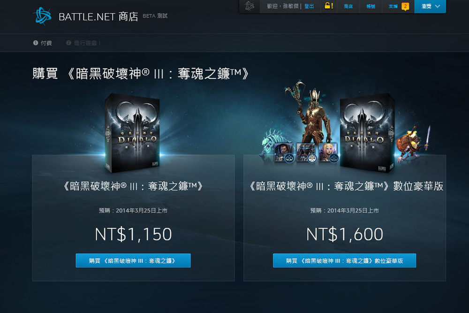Open the 支援 menu item
Screen dimensions: 469x313
(393, 6)
